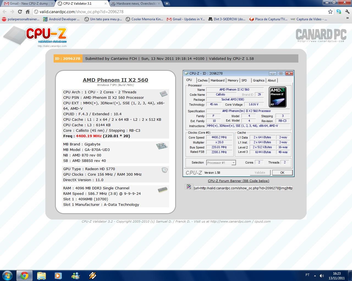Open Placa de Captura/TV... bookmark
Screen dimensions: 352x281
pyautogui.click(x=268, y=19)
